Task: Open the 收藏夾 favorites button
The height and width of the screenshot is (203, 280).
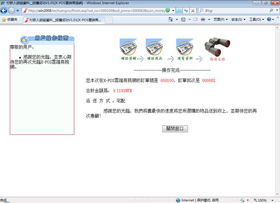Action: pos(10,19)
